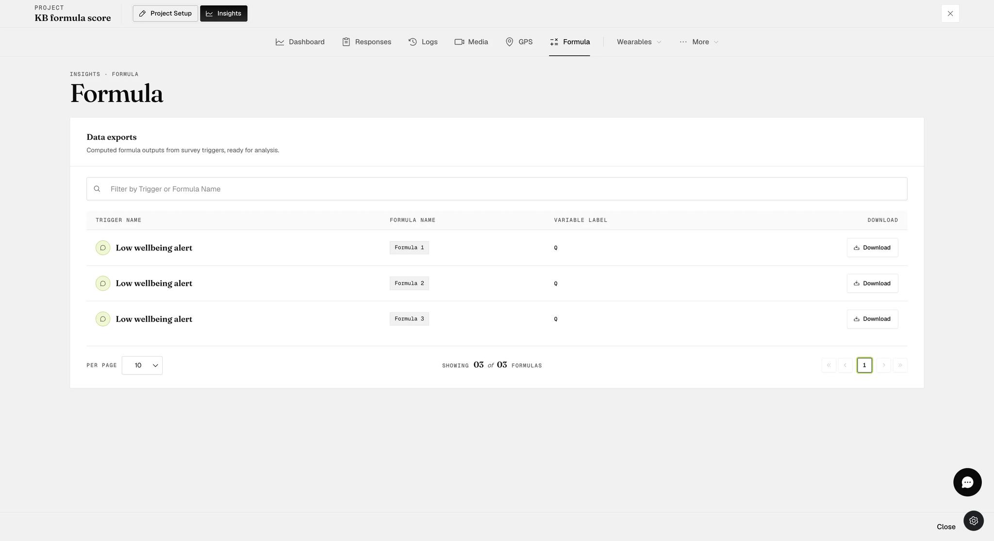Click the Trigger Name column header

[x=118, y=220]
